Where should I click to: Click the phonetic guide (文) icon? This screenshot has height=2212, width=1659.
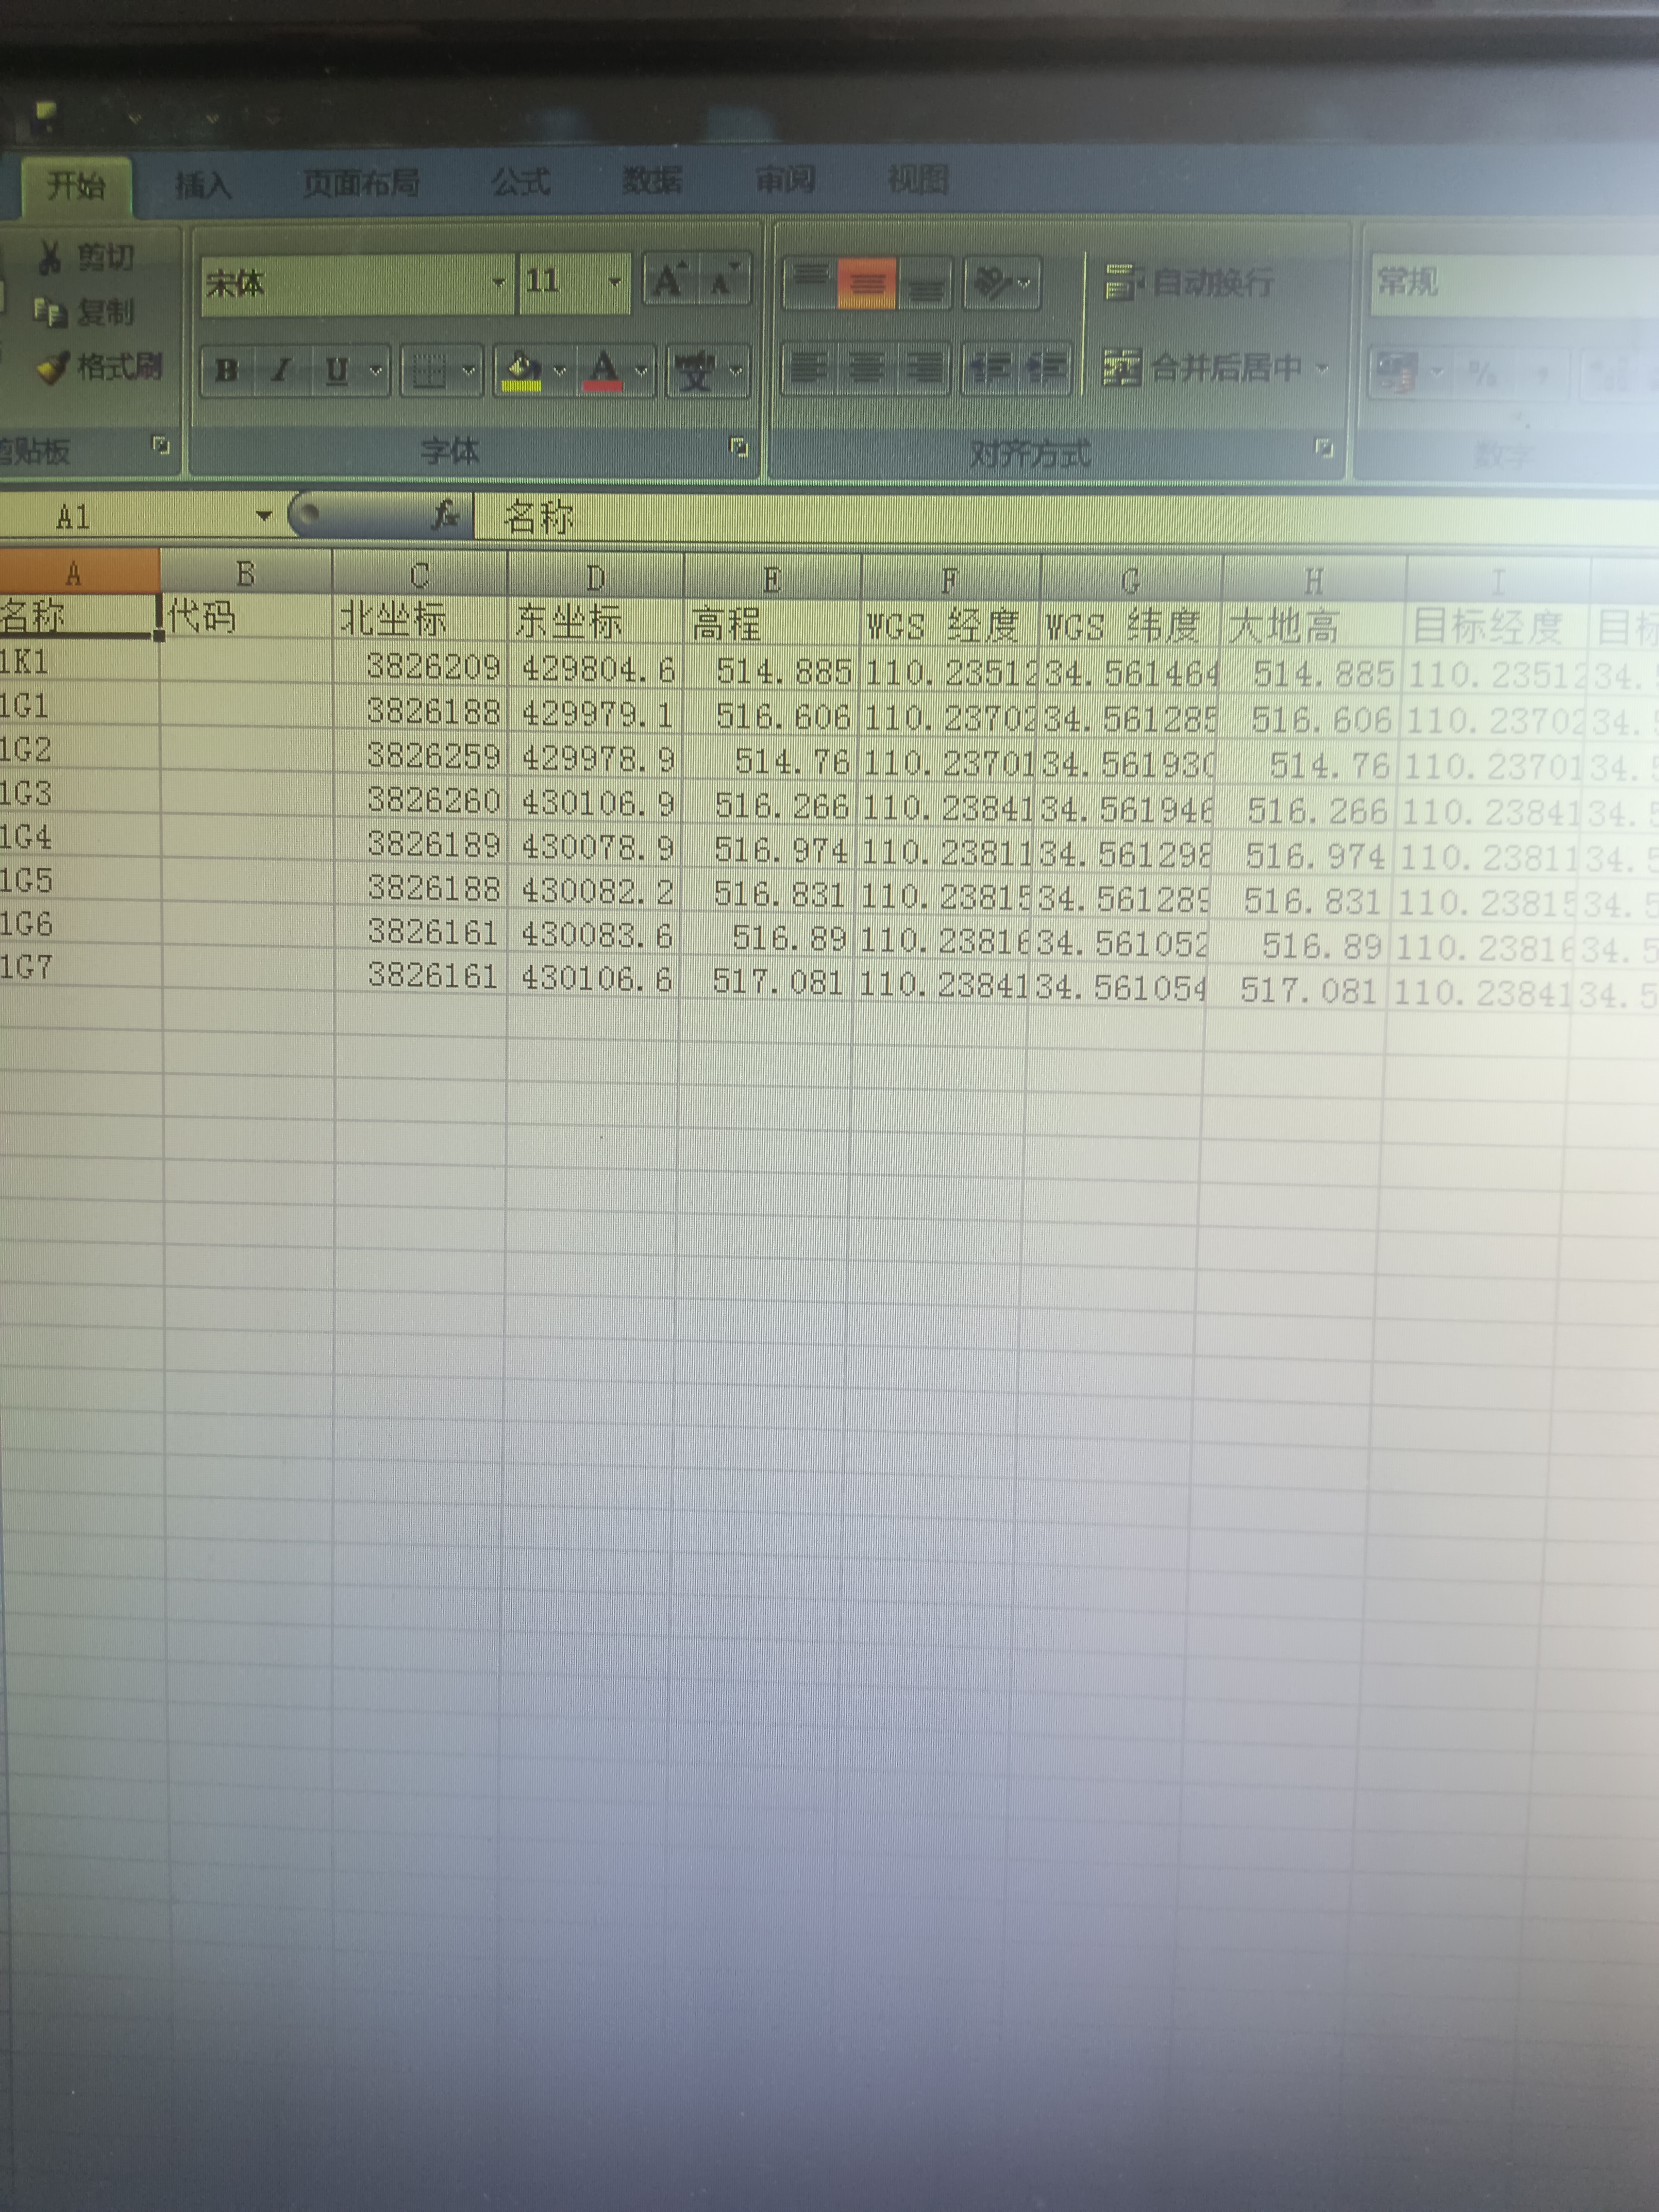point(695,372)
